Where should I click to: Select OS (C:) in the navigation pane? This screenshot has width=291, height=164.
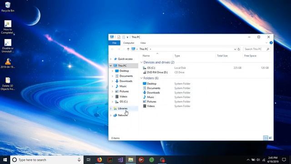123,102
